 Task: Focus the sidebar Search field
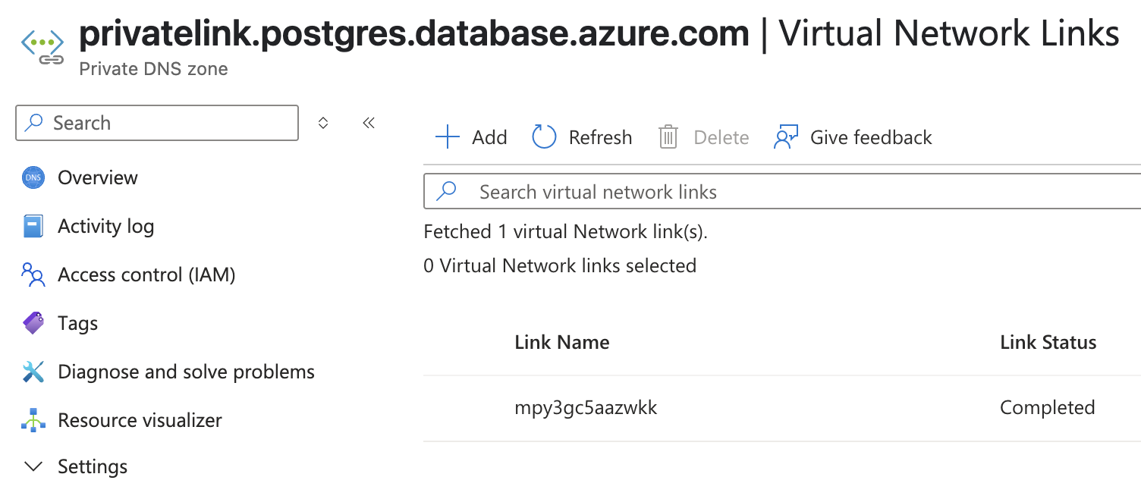[x=157, y=123]
